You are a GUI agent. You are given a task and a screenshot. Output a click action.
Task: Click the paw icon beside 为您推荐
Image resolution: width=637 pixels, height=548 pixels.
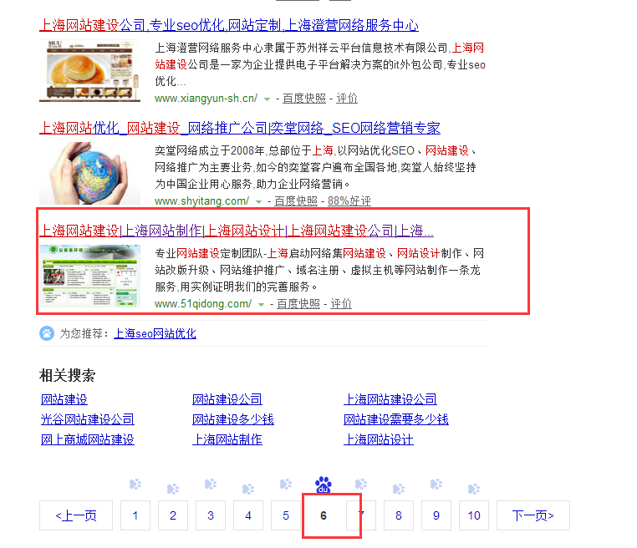tap(47, 333)
